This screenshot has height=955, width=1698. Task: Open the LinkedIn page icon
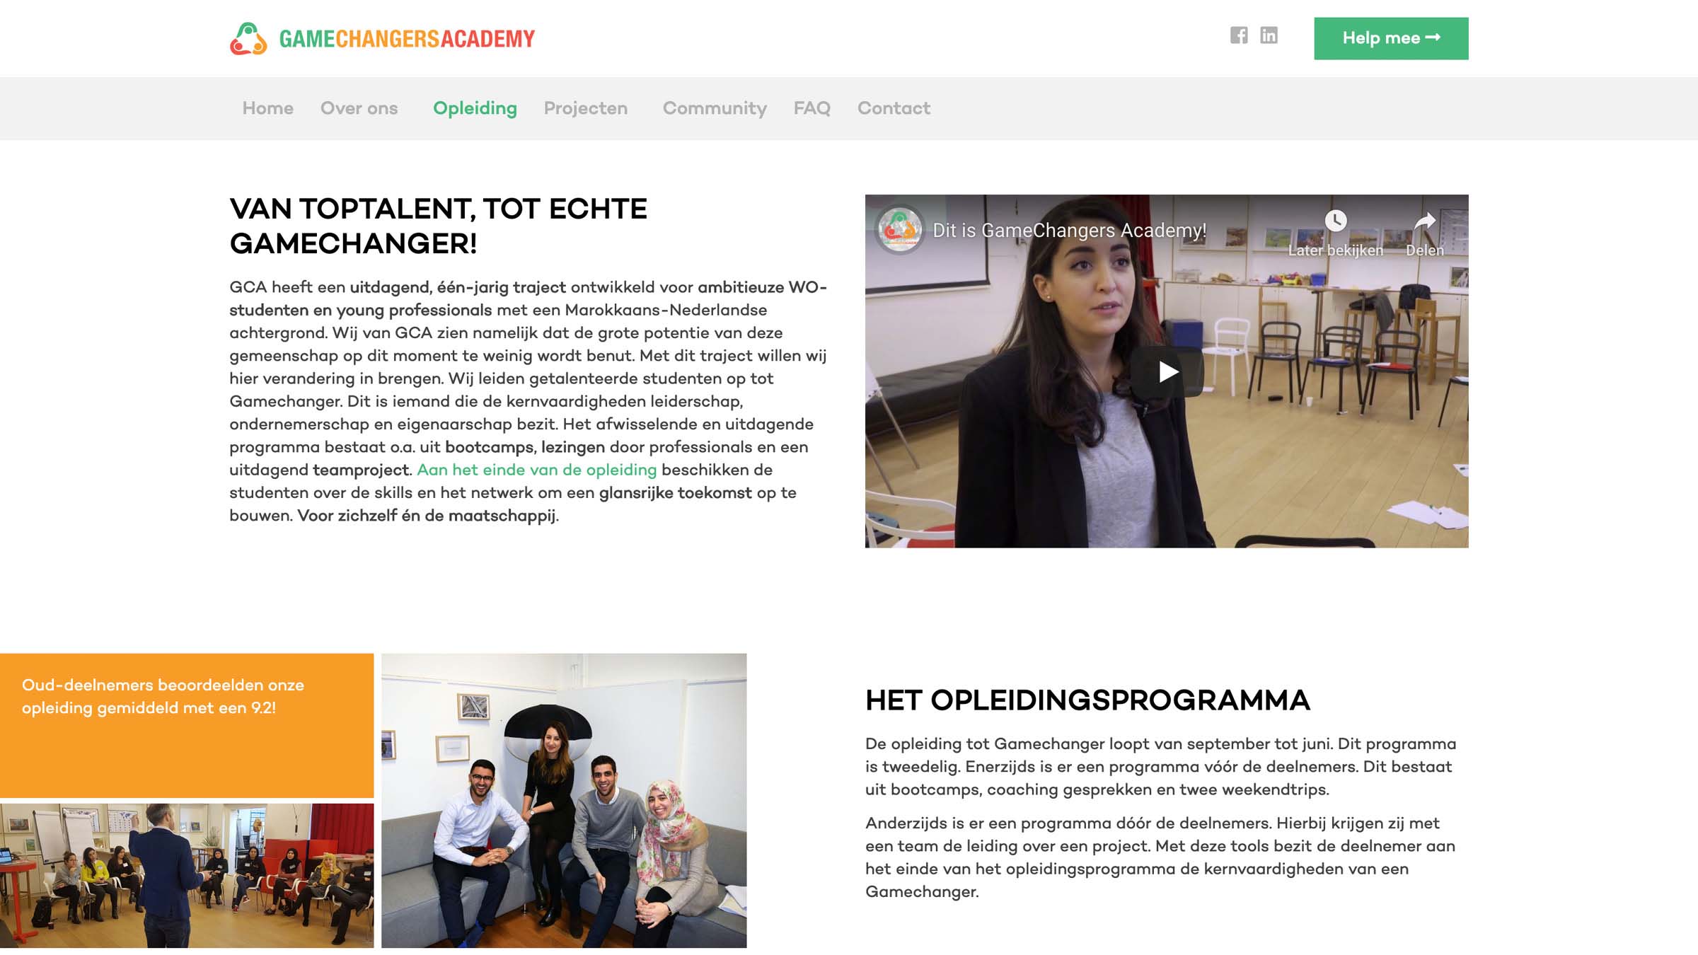pyautogui.click(x=1269, y=35)
